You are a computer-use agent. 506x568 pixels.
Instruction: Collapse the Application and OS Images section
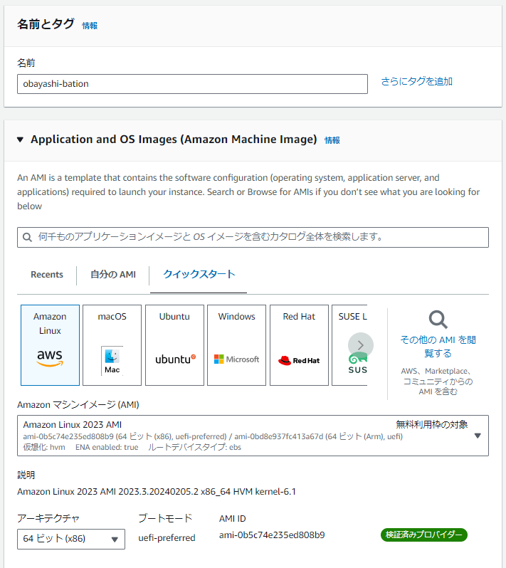21,140
